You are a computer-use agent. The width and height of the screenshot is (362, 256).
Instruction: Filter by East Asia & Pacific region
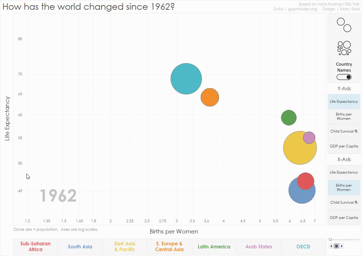(x=125, y=247)
